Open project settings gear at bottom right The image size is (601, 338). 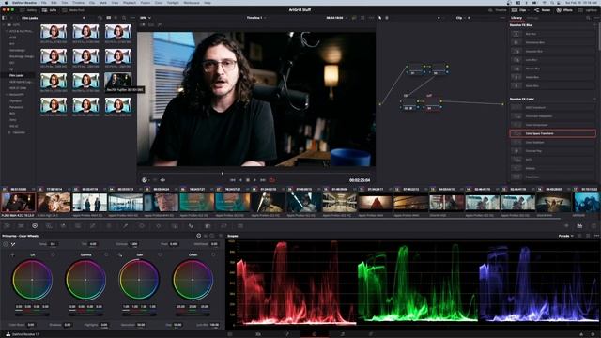pyautogui.click(x=593, y=334)
